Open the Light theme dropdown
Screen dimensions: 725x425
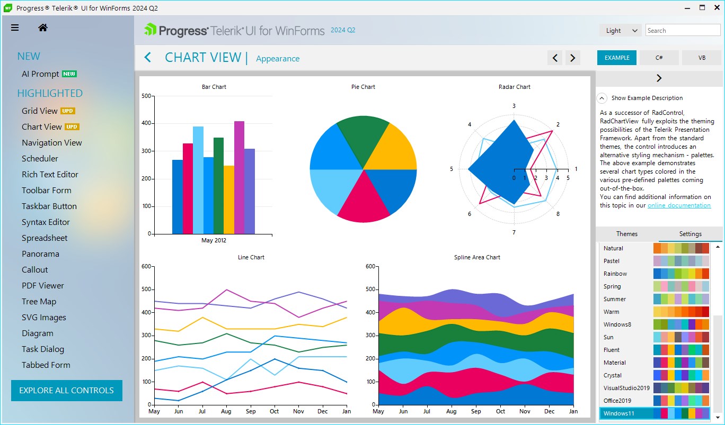point(621,31)
